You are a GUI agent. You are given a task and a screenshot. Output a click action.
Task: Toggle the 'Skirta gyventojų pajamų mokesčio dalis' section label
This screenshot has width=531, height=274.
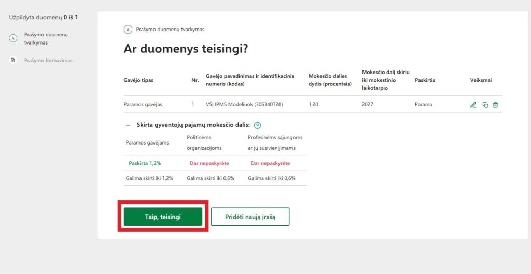click(193, 125)
